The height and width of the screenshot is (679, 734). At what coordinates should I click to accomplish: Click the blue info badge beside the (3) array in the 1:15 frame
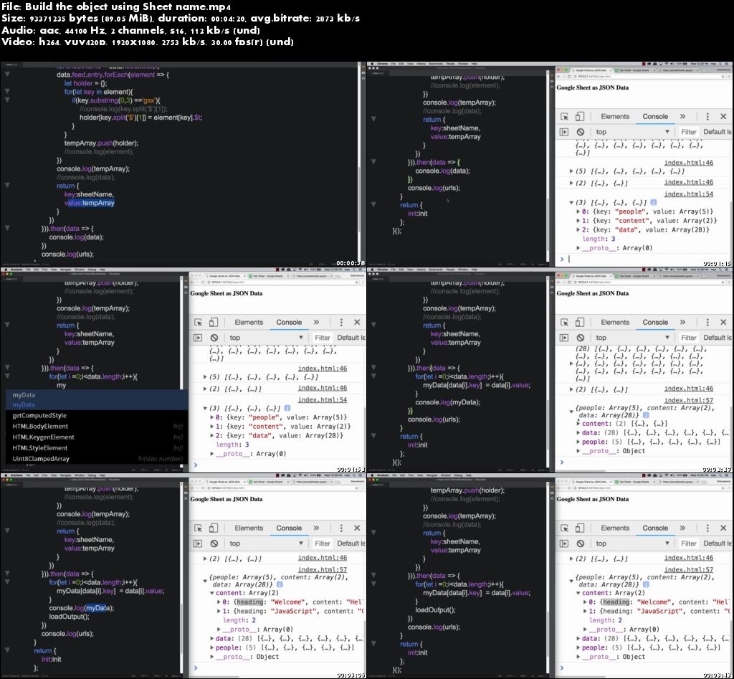click(x=655, y=204)
